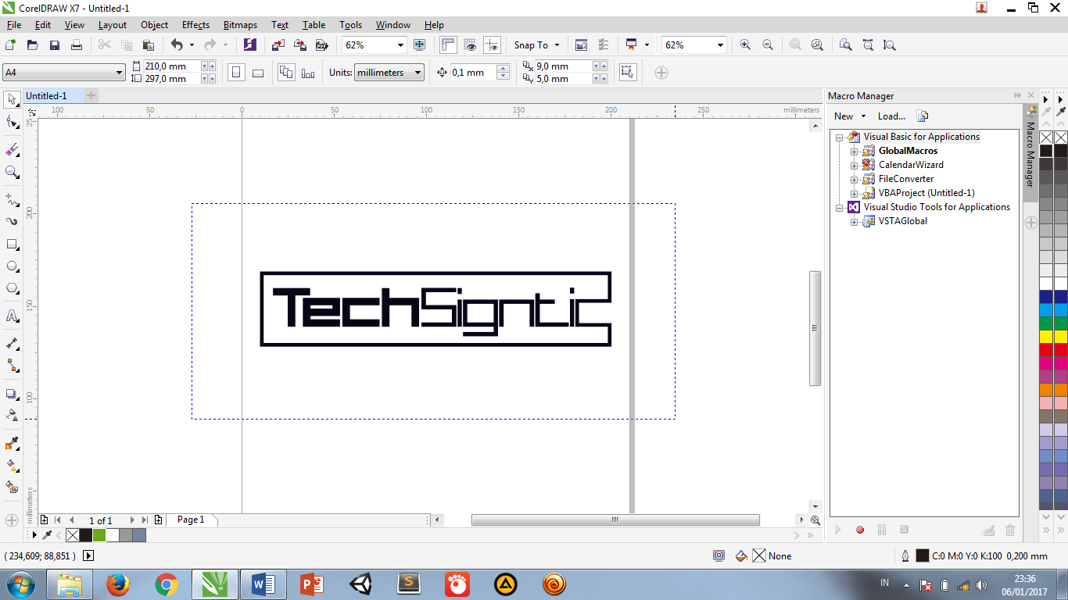Toggle rulers display
The width and height of the screenshot is (1068, 600).
pyautogui.click(x=448, y=45)
